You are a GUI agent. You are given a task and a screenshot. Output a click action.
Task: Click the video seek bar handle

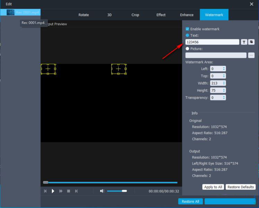click(x=45, y=182)
